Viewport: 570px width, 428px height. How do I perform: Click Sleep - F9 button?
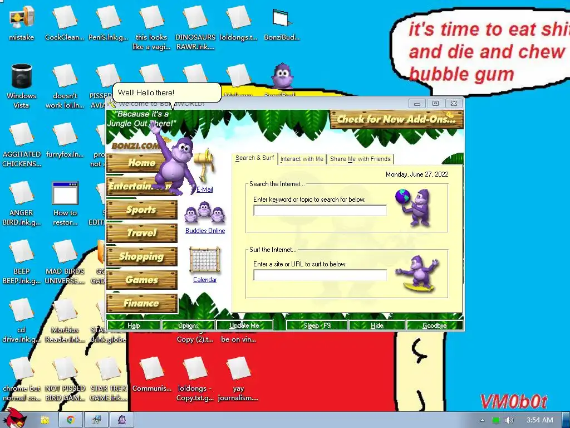pyautogui.click(x=317, y=325)
